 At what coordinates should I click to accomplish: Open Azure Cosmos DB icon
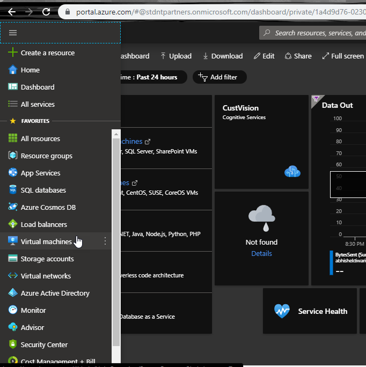(x=13, y=207)
